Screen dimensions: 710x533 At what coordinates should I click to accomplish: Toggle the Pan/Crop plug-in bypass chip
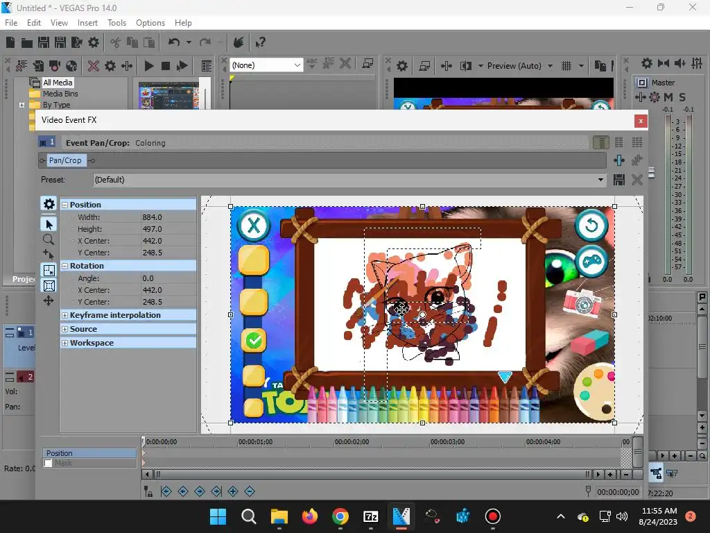coord(66,160)
